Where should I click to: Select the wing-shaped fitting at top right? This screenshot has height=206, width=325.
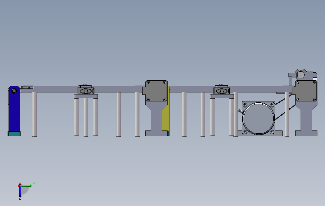[301, 74]
